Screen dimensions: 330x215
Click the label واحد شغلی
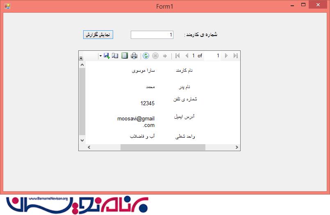[x=185, y=137]
